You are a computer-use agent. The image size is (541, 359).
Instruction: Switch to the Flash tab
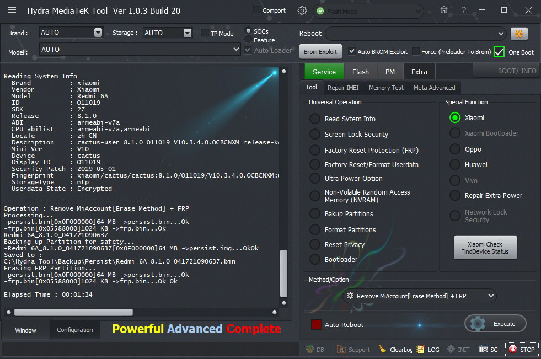(361, 72)
